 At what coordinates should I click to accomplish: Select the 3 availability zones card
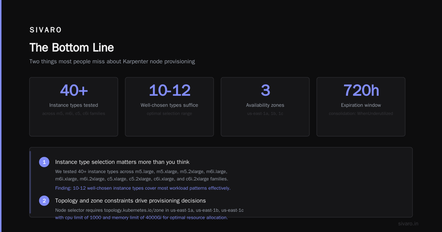point(265,107)
